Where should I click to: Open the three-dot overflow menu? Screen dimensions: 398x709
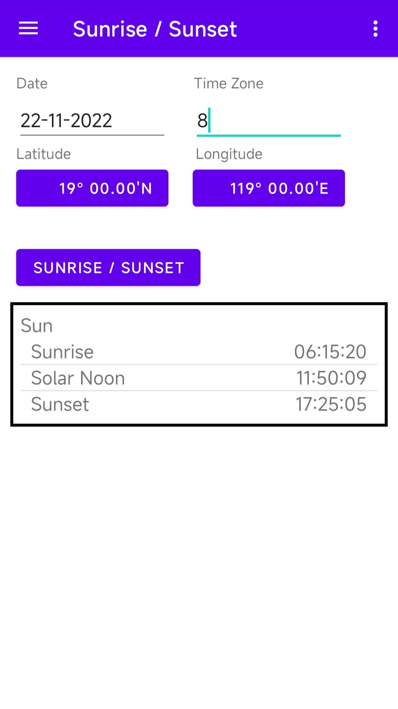(x=375, y=28)
